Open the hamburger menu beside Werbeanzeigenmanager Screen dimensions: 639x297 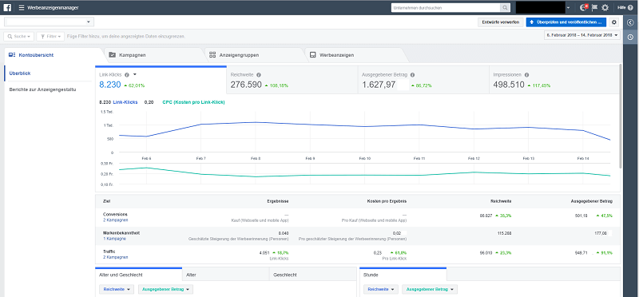coord(22,8)
